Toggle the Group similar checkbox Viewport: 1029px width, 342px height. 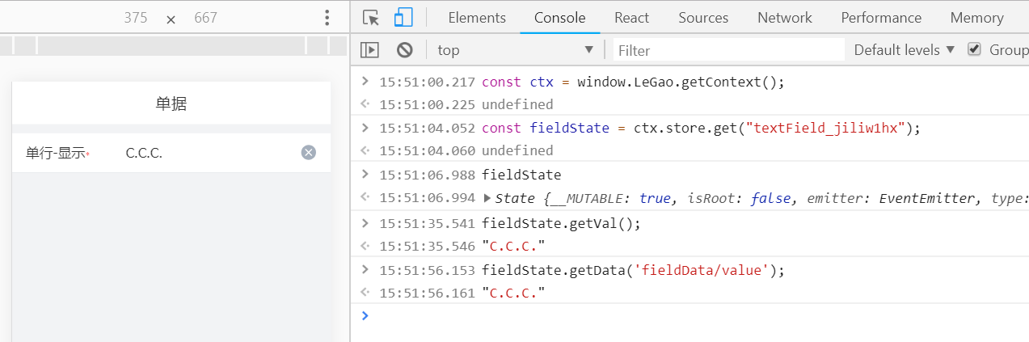[x=974, y=49]
